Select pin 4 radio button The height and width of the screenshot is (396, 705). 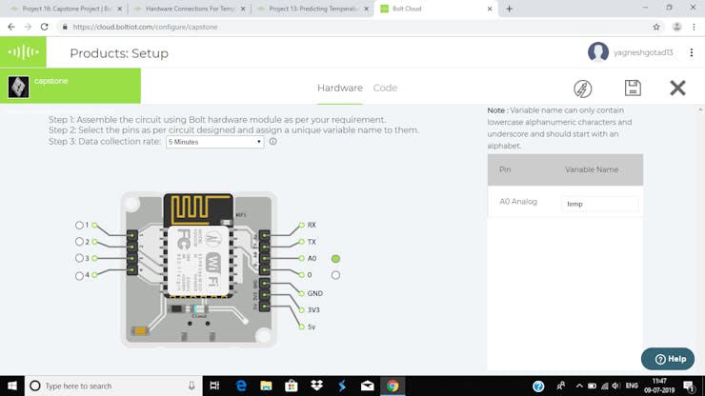click(x=79, y=275)
